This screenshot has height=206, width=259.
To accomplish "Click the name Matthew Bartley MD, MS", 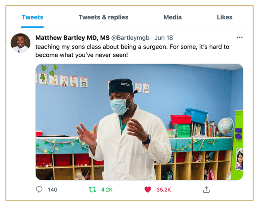I will click(x=73, y=37).
